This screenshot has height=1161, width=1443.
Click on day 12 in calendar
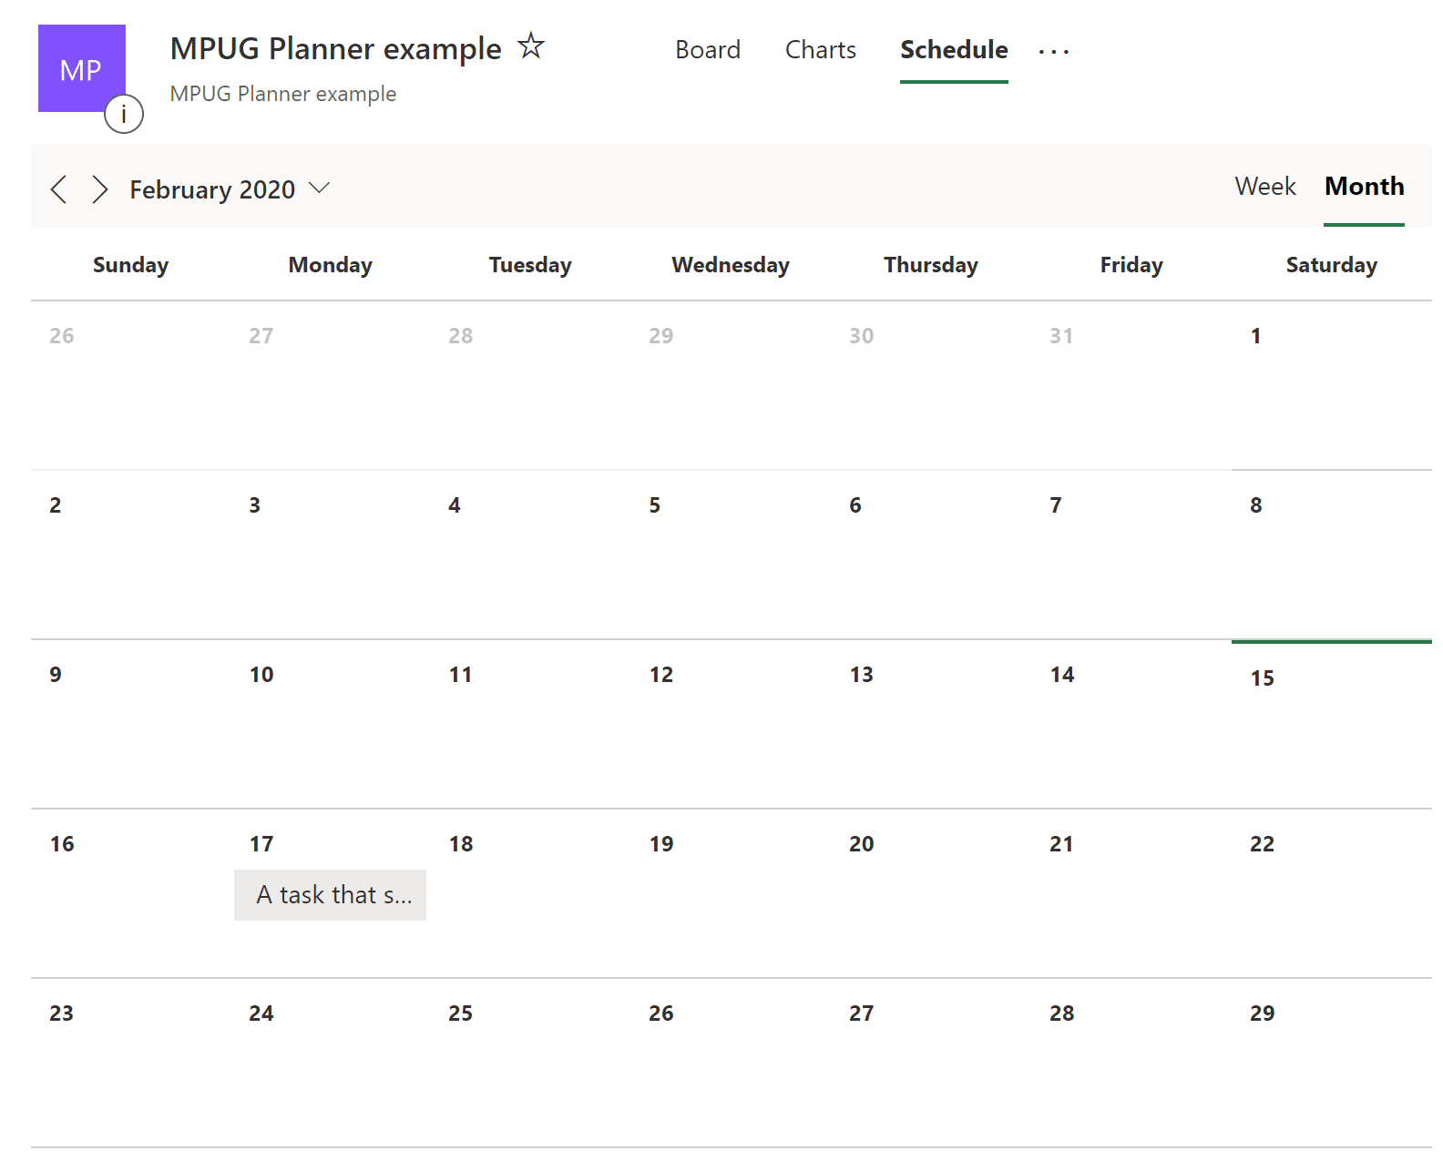(661, 675)
